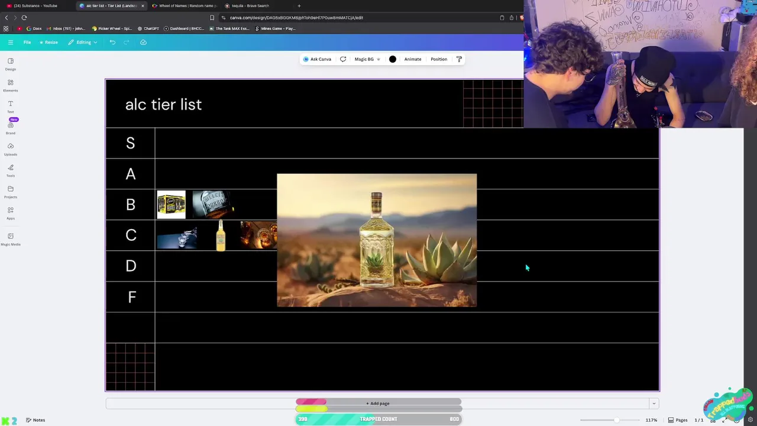Select the C tier label
Screen dimensions: 757x426
(131, 235)
